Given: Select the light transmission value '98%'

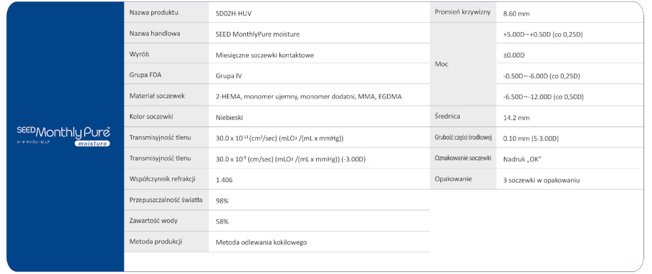Looking at the screenshot, I should tap(222, 201).
